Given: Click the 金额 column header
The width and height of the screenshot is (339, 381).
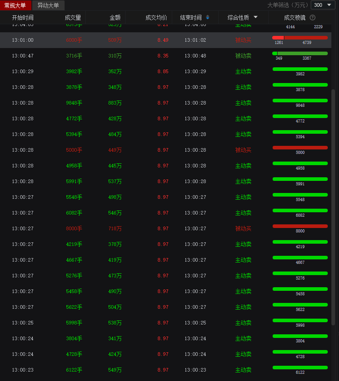Looking at the screenshot, I should tap(115, 18).
